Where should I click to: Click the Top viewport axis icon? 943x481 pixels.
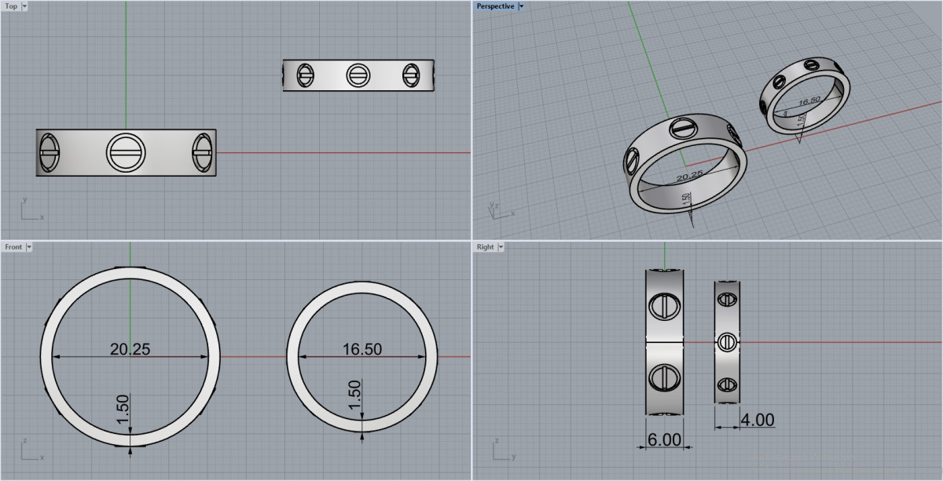(31, 210)
